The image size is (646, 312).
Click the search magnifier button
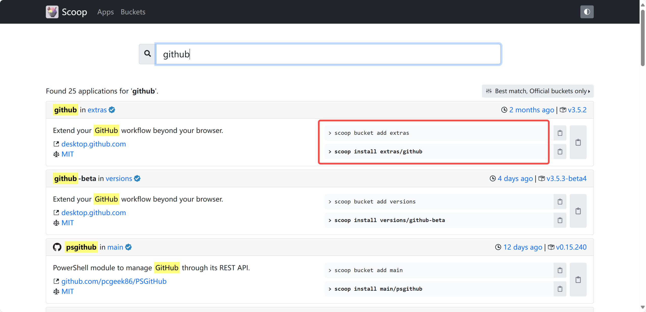147,54
